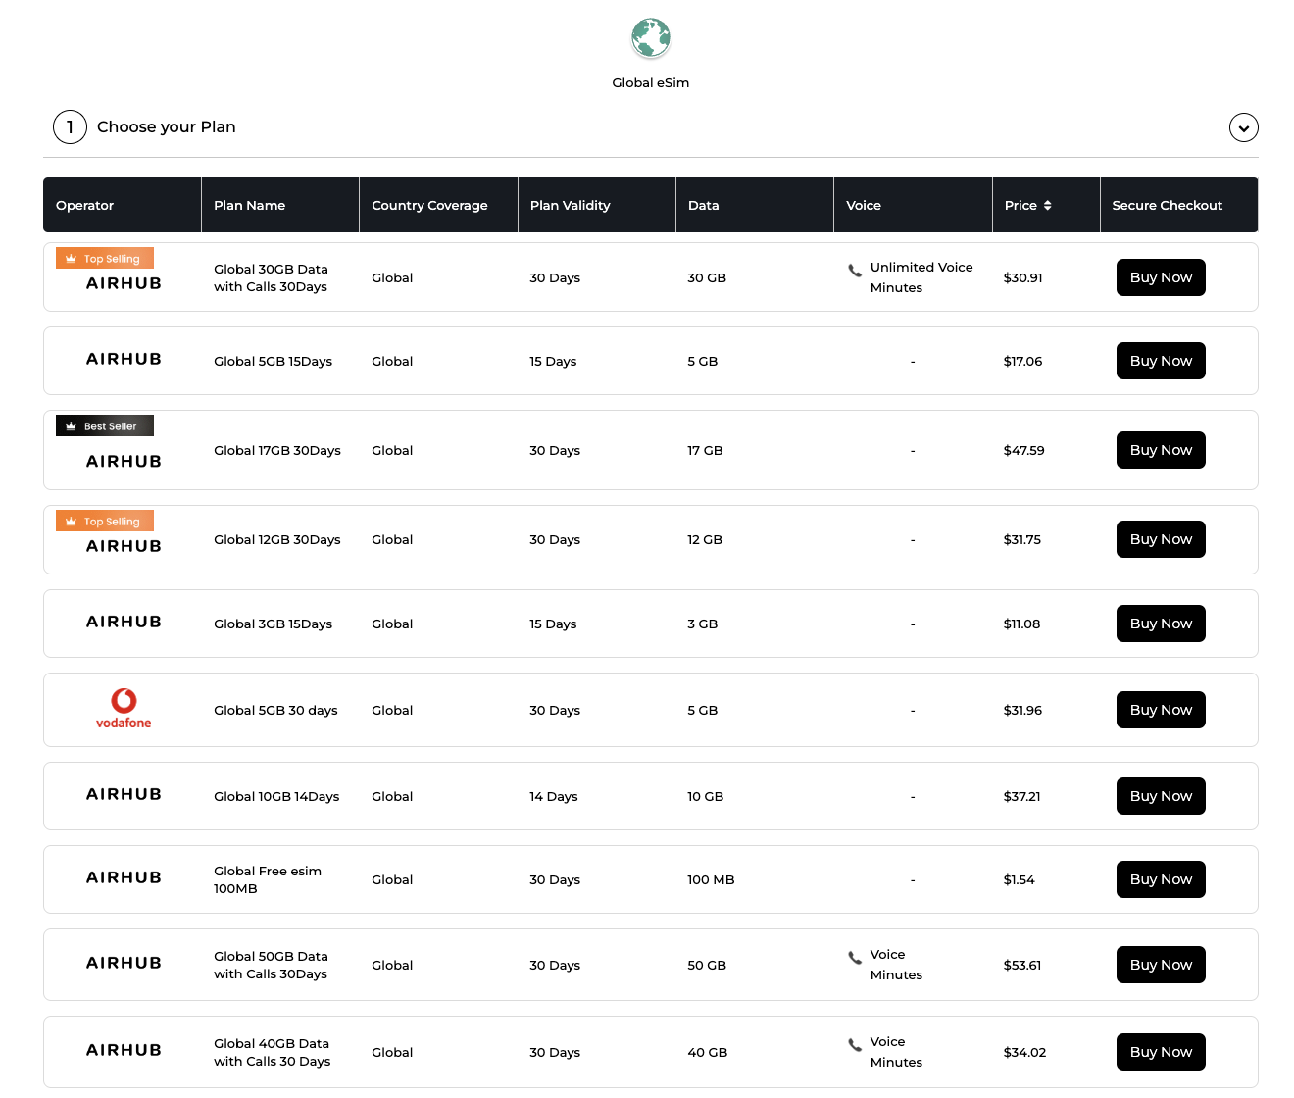The image size is (1294, 1098).
Task: Buy the Vodafone Global 5GB 30 days plan
Action: [1161, 710]
